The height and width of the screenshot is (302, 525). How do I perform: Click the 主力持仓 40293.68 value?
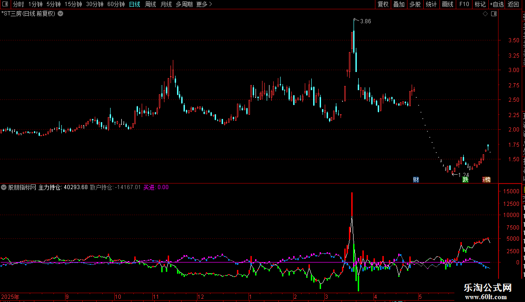[x=63, y=188]
